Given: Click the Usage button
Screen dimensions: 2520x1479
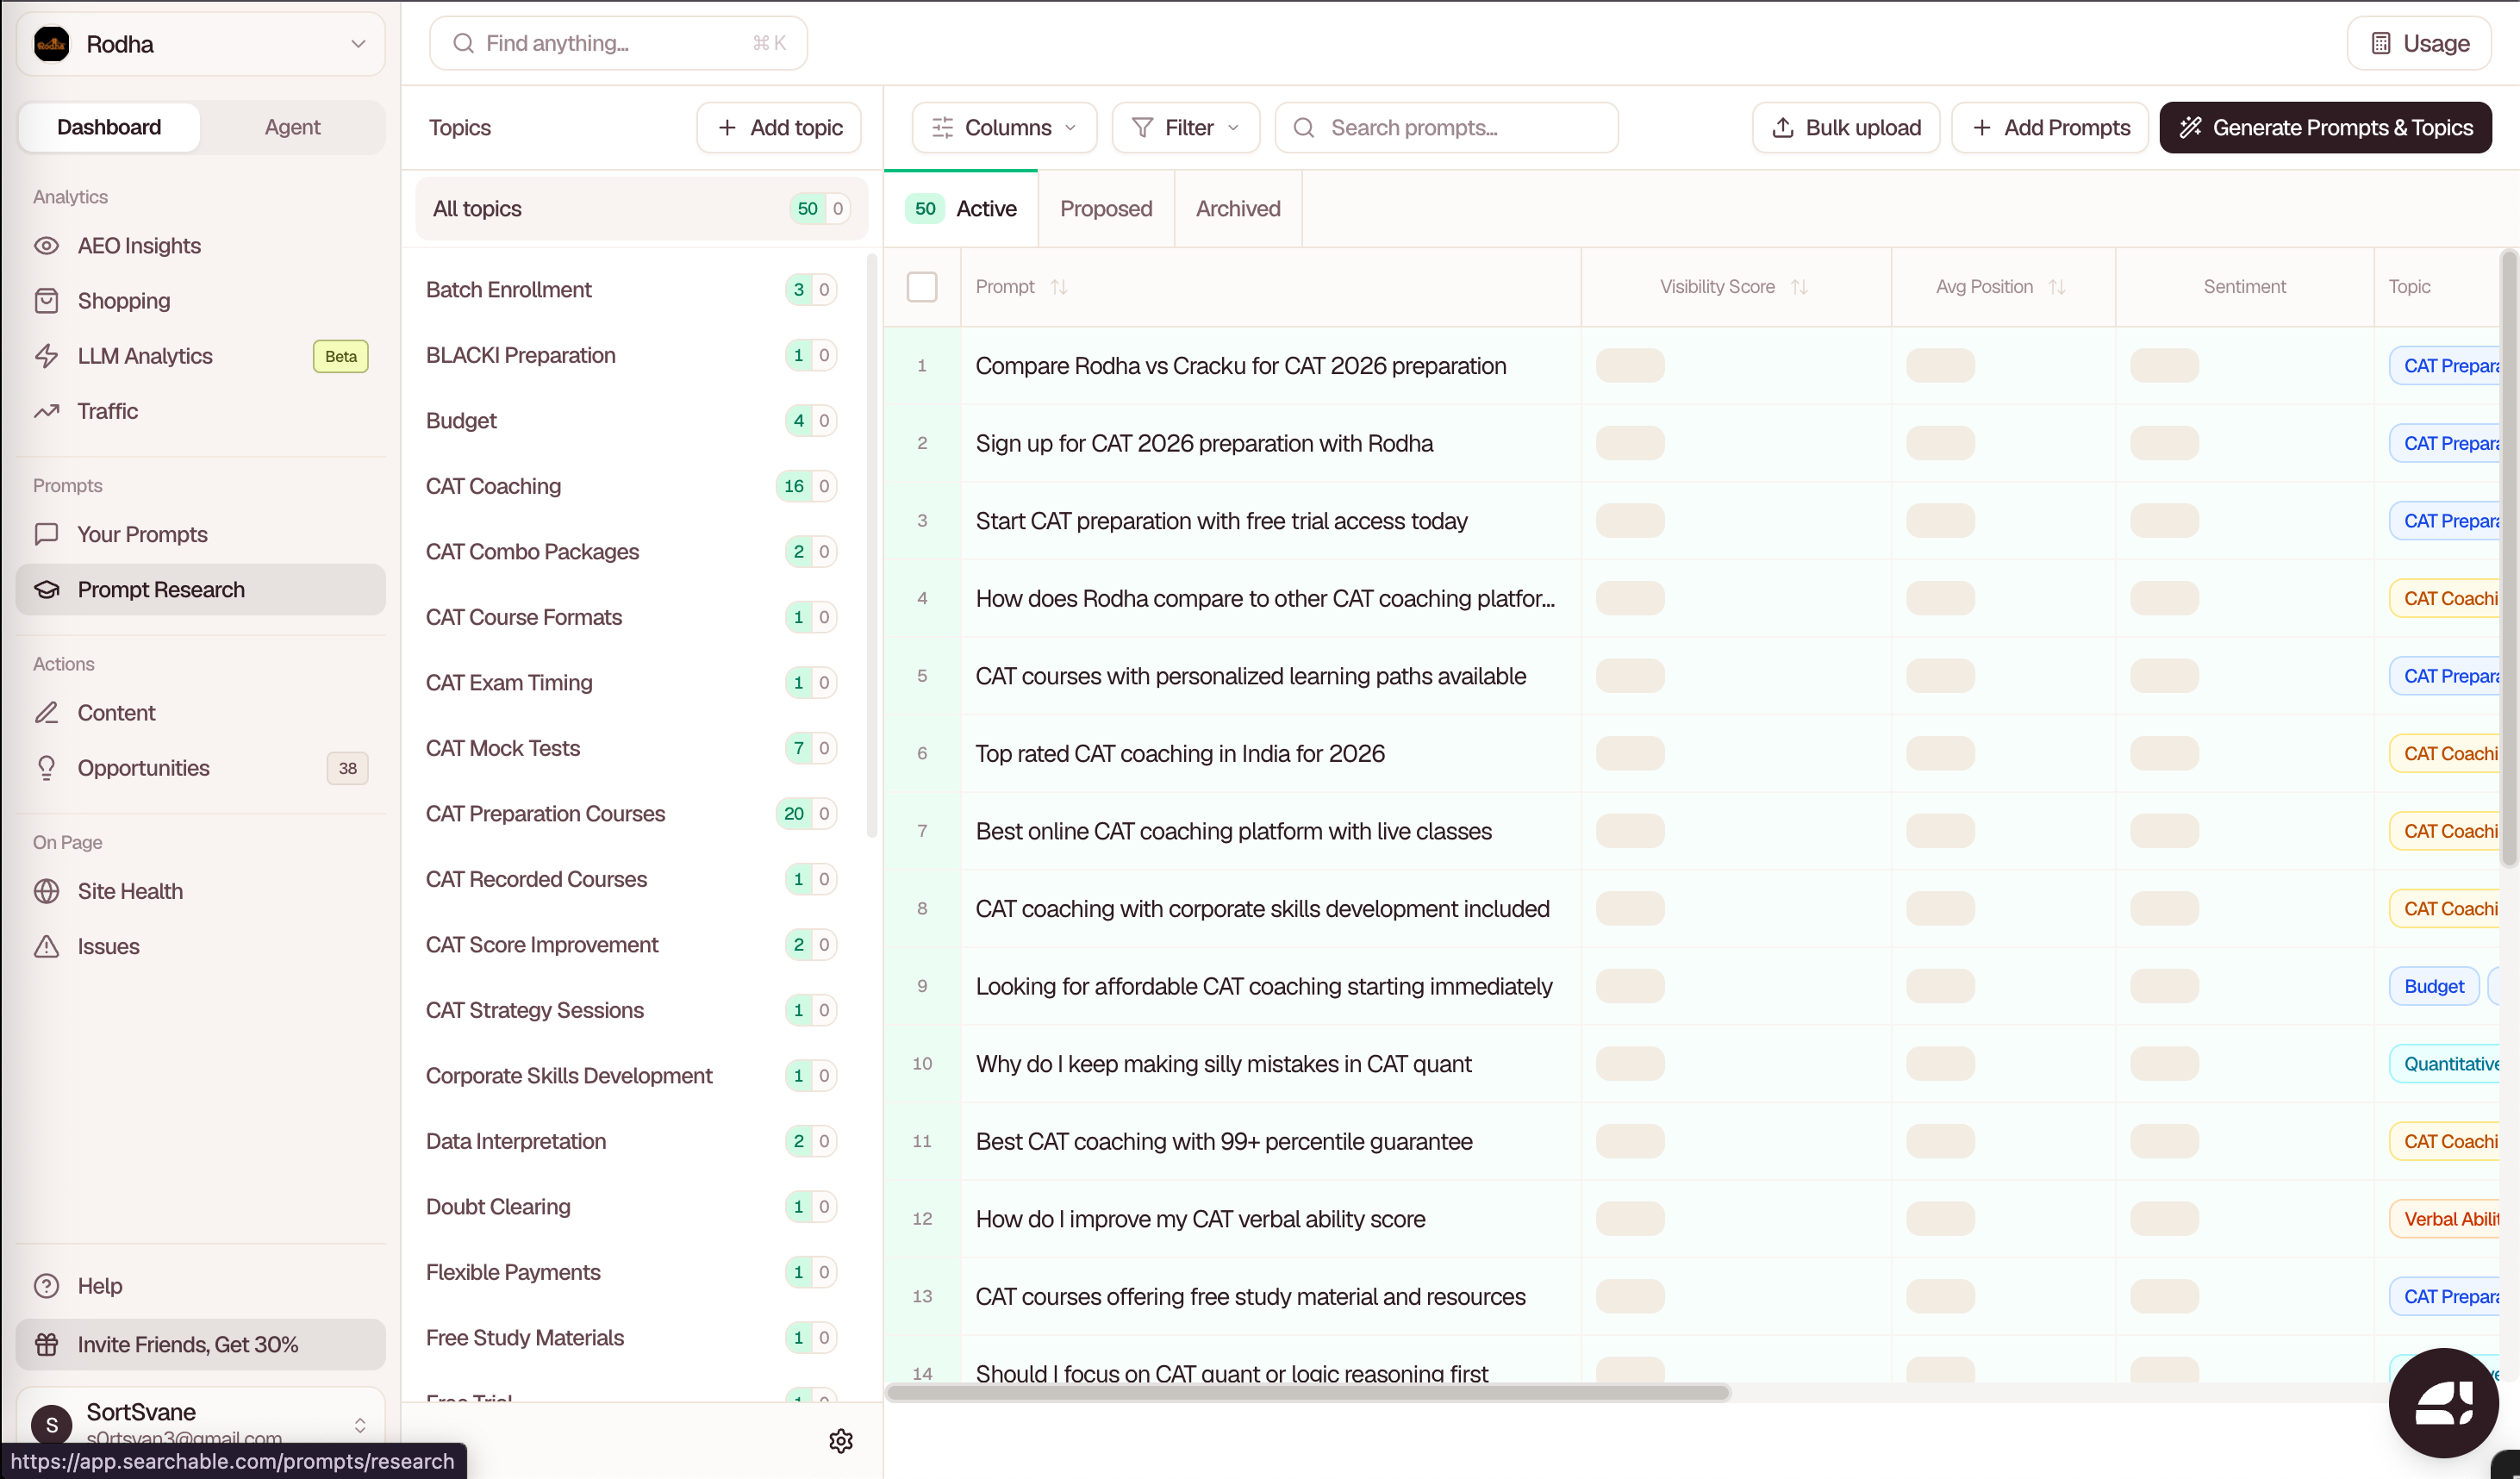Looking at the screenshot, I should 2419,44.
